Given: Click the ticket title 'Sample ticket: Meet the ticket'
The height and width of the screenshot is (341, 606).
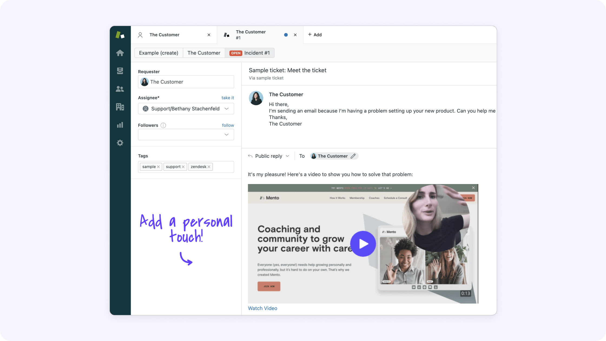Looking at the screenshot, I should coord(287,70).
